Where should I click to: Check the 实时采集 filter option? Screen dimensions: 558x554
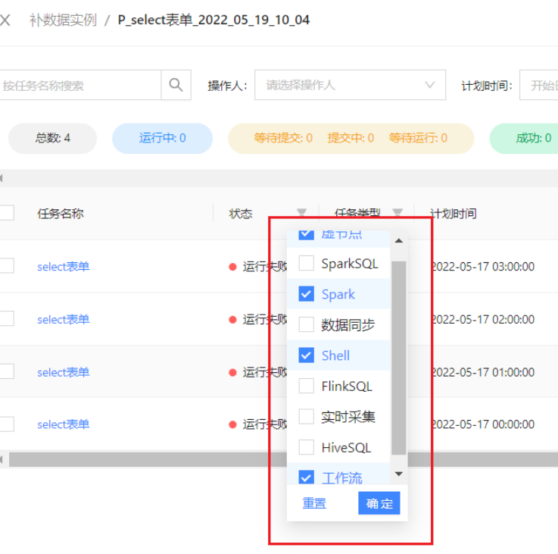click(306, 417)
